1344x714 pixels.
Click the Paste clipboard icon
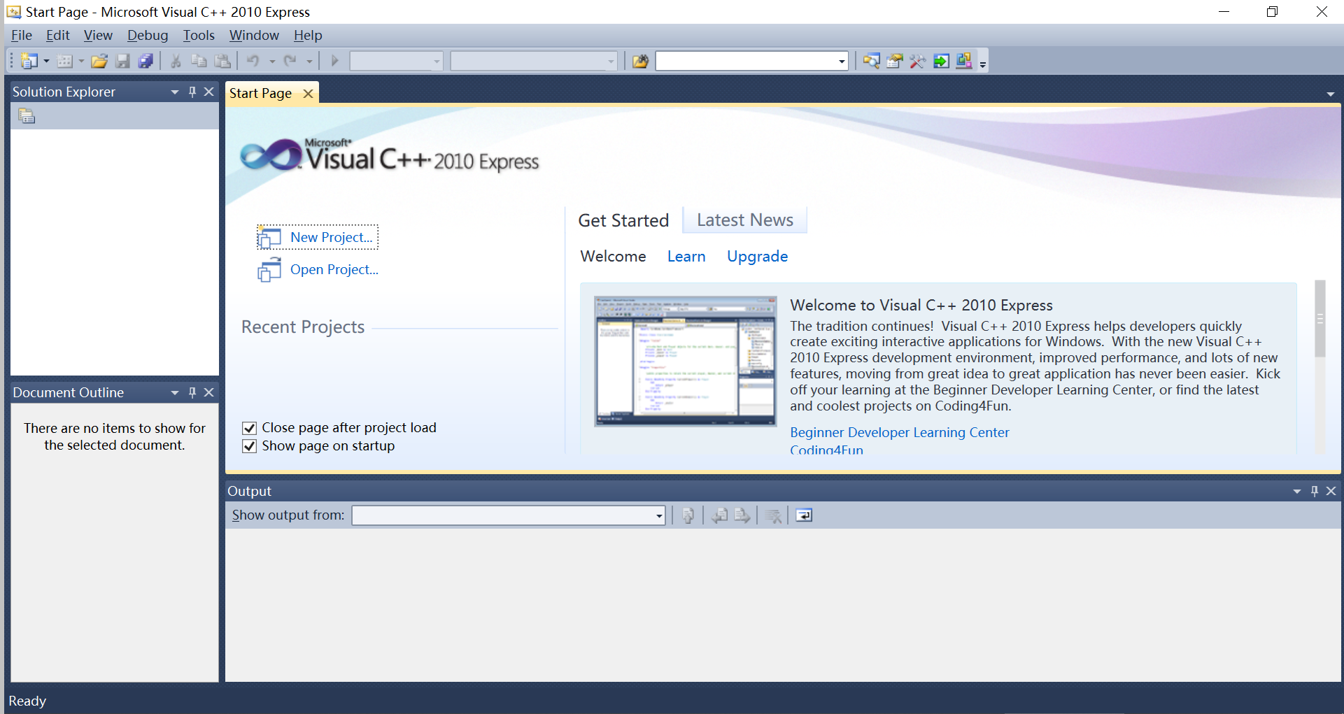(x=222, y=62)
